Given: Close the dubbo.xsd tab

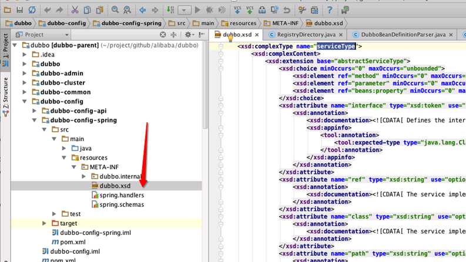Looking at the screenshot, I should pos(257,35).
